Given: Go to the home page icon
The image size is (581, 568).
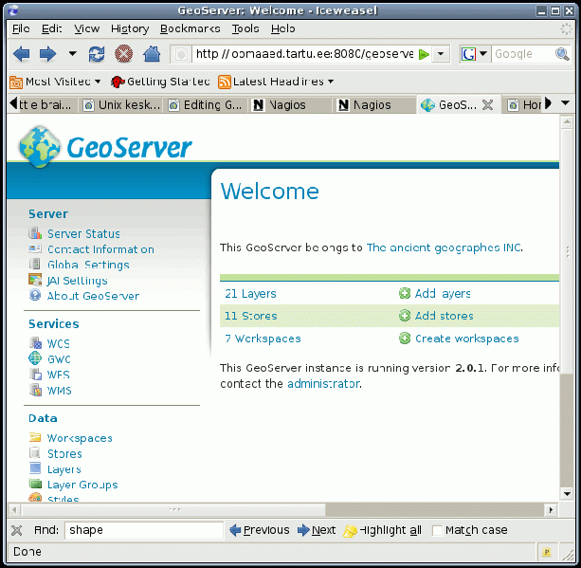Looking at the screenshot, I should click(x=152, y=54).
